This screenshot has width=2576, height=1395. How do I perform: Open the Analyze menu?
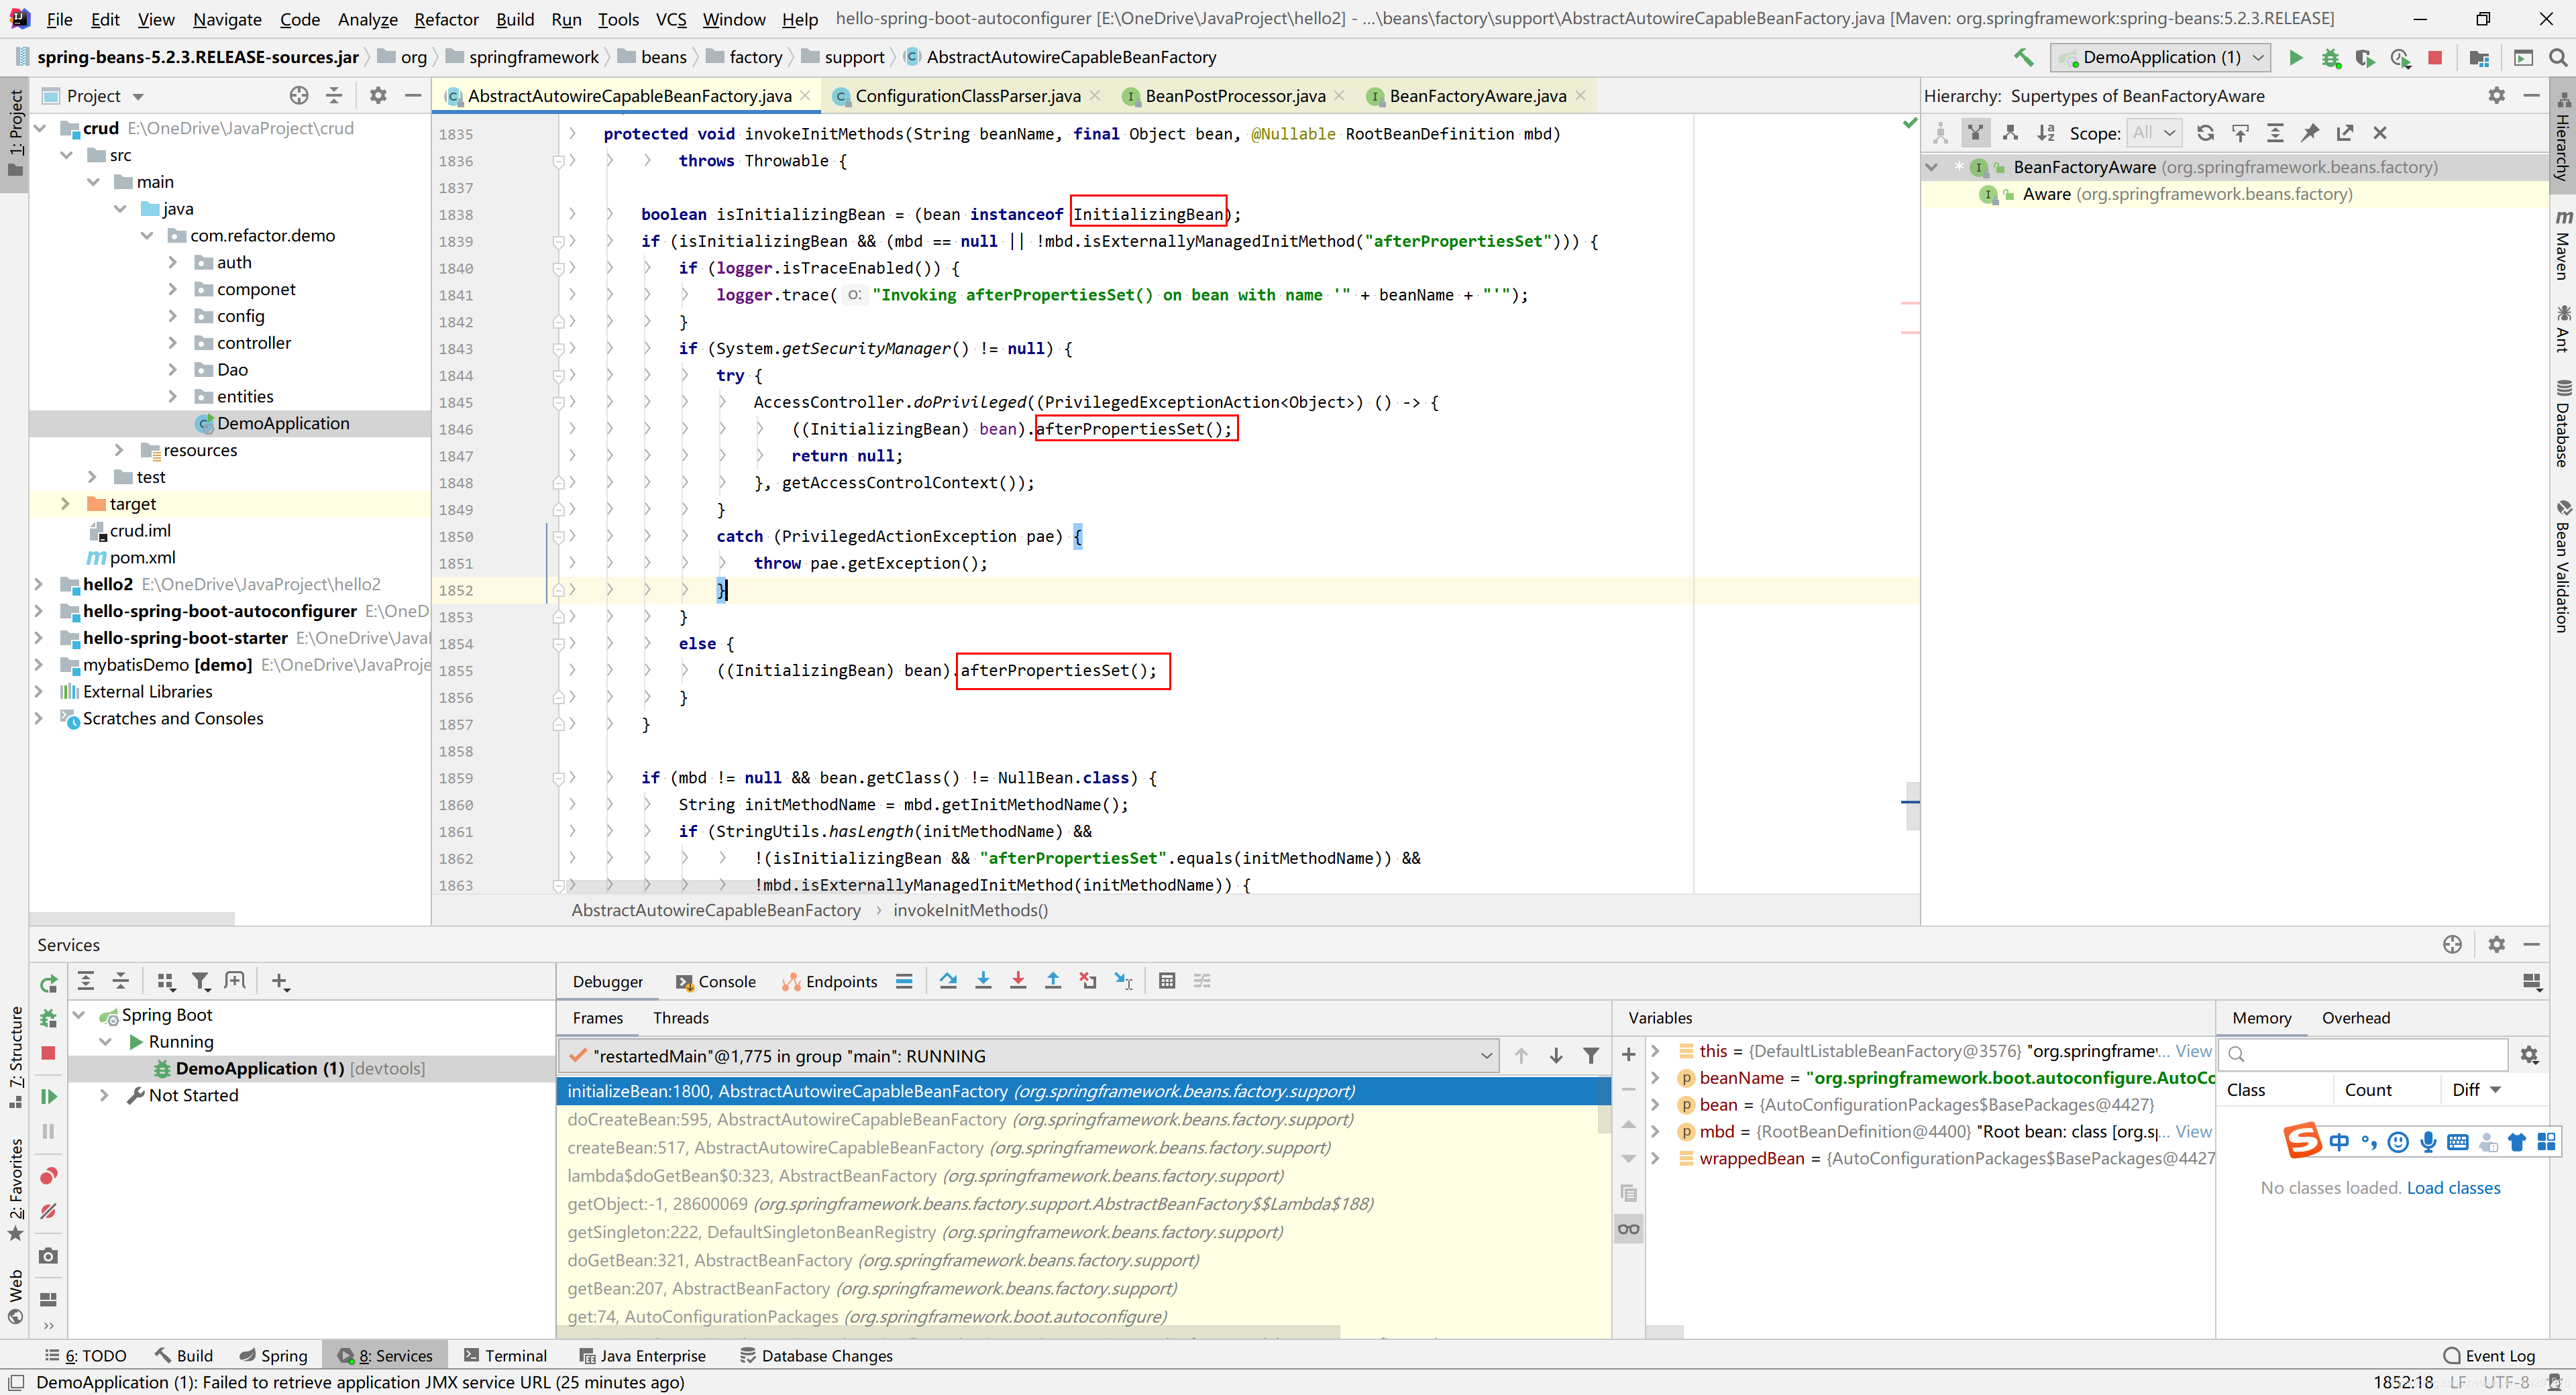367,19
